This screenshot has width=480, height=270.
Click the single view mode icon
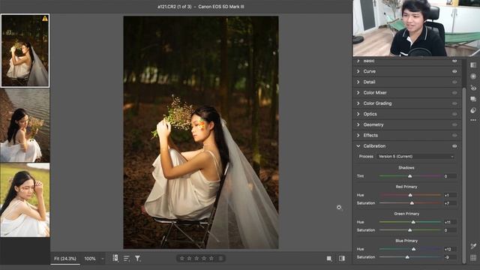pos(329,258)
